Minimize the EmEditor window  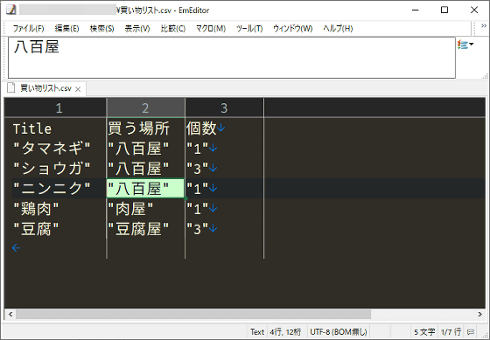416,10
